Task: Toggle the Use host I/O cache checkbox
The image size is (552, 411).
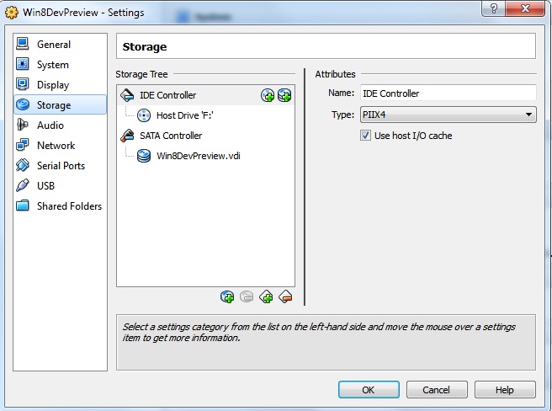Action: coord(365,136)
